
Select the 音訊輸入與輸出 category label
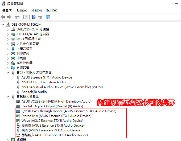coord(28,97)
